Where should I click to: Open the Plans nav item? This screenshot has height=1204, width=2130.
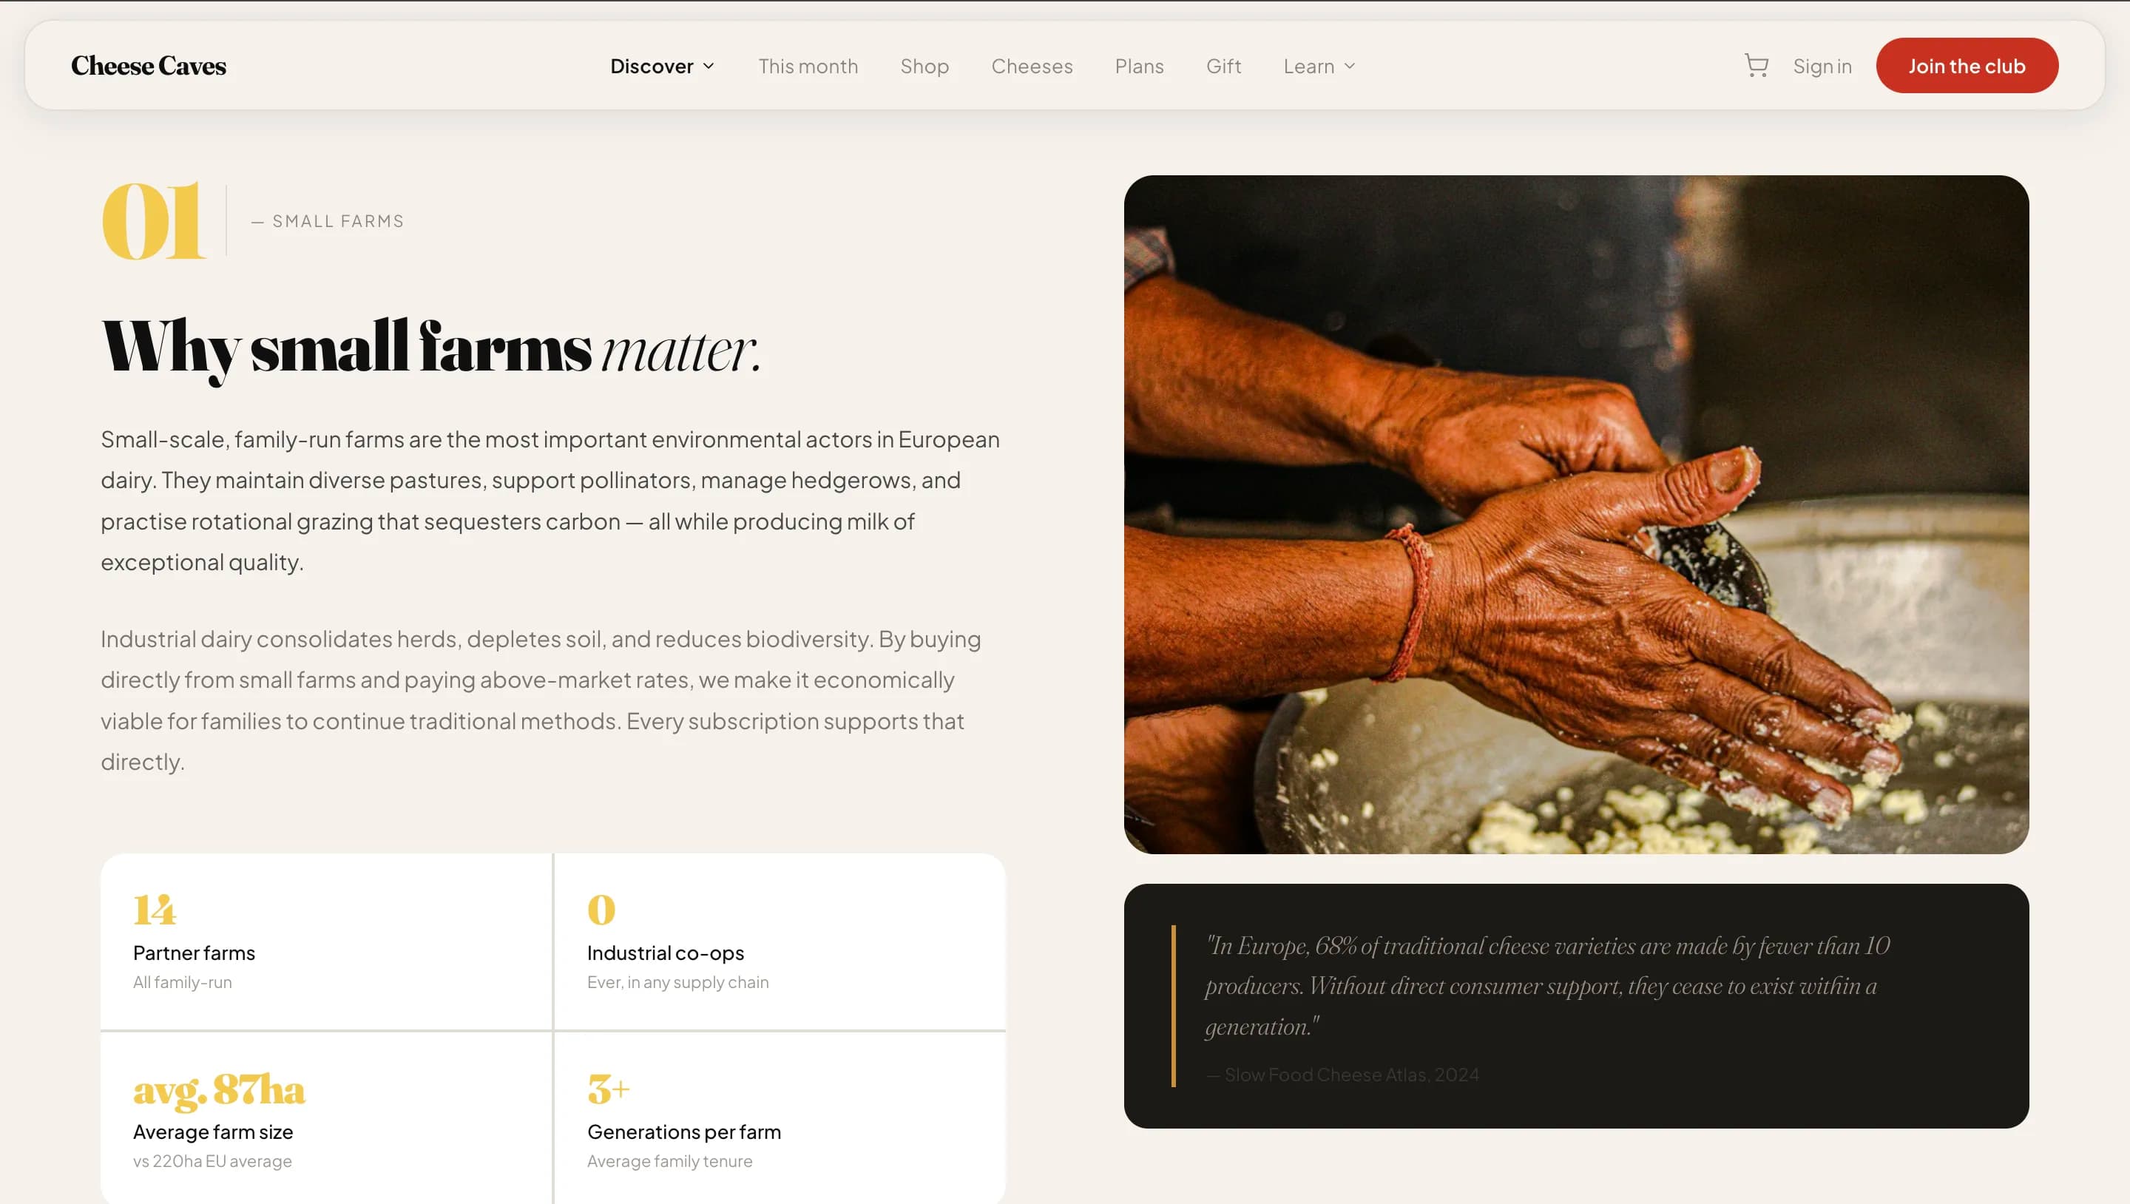point(1139,66)
